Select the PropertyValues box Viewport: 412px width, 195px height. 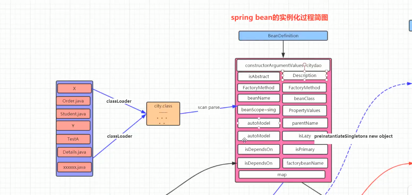point(305,111)
